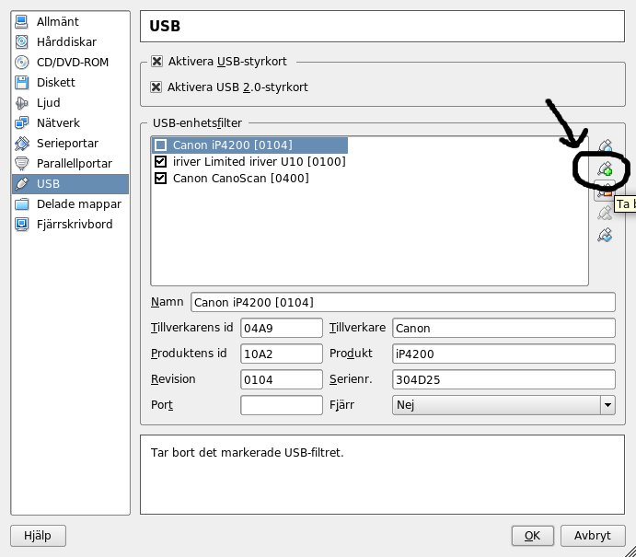The width and height of the screenshot is (636, 557).
Task: Open the Delade mappar settings page
Action: tap(70, 204)
